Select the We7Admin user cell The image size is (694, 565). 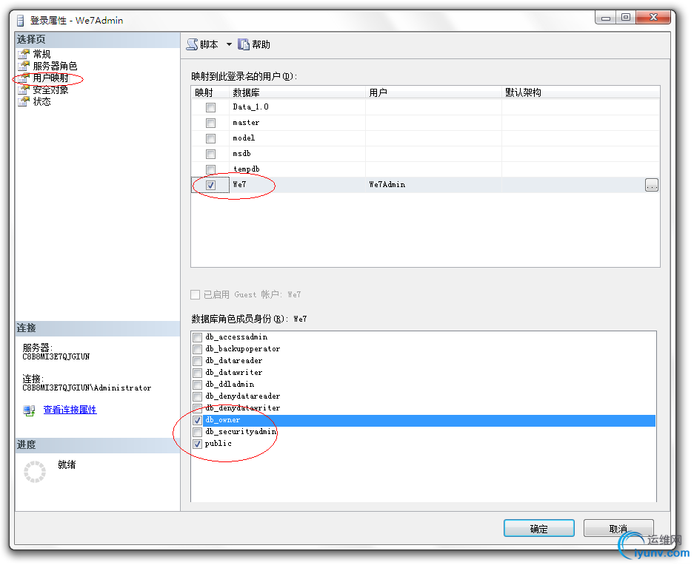[x=434, y=185]
